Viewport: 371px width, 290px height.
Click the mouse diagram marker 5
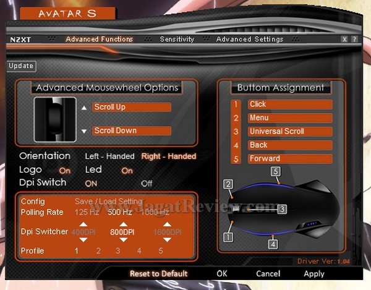tap(276, 171)
